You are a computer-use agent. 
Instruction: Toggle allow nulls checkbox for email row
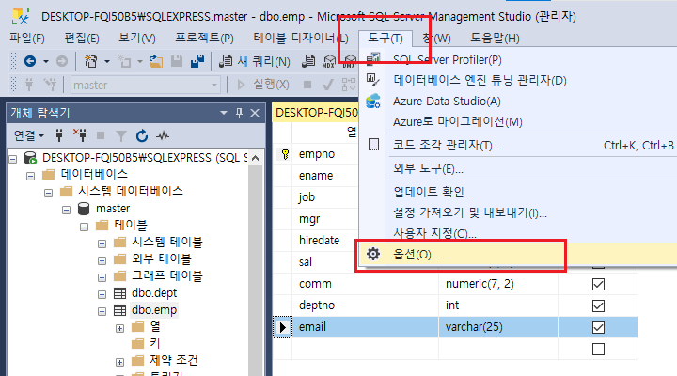598,328
